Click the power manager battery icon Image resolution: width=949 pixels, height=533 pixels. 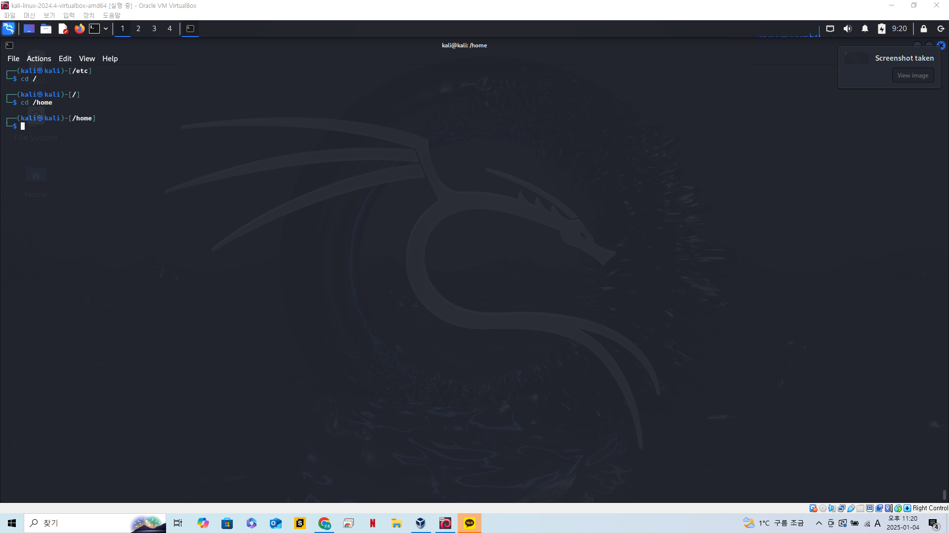pos(881,29)
